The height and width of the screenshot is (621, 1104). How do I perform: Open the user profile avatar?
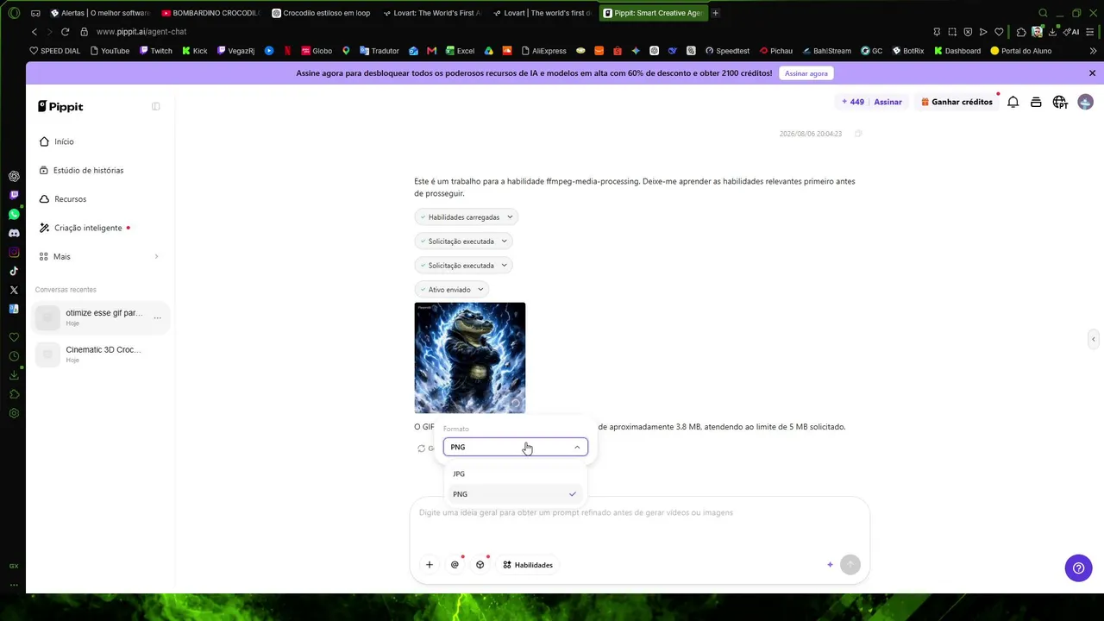coord(1085,102)
